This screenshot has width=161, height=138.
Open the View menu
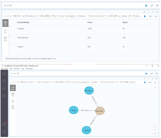click(11, 68)
